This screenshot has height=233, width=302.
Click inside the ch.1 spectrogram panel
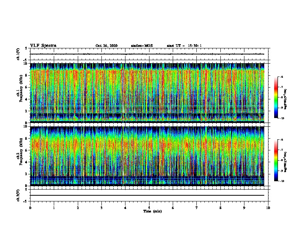147,93
